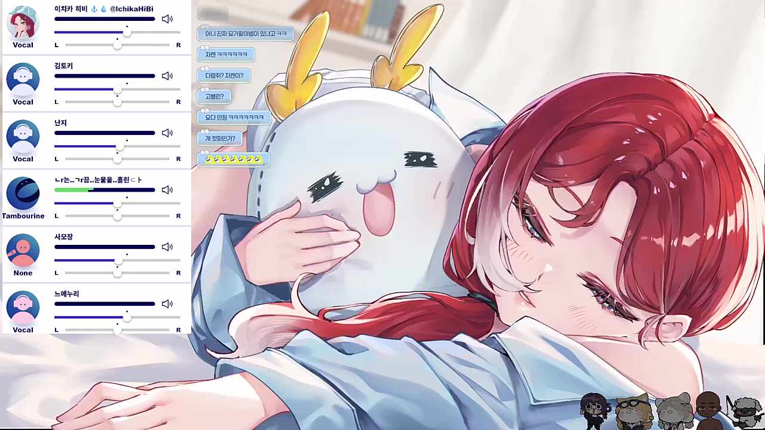765x430 pixels.
Task: Set 김토키's L/R pan slider
Action: [x=117, y=102]
